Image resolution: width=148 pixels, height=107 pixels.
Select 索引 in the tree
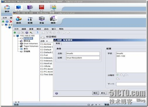click(x=26, y=49)
